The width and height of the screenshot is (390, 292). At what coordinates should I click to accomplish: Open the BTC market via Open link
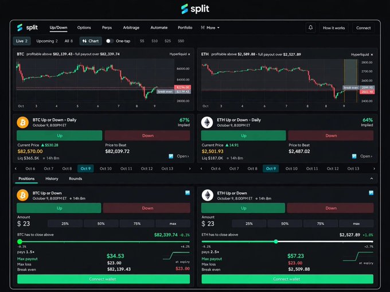(183, 156)
